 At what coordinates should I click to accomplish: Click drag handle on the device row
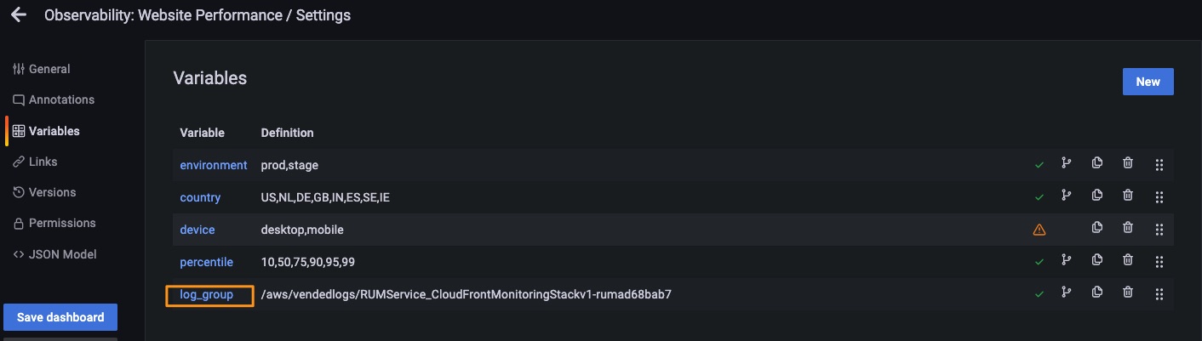[1159, 230]
